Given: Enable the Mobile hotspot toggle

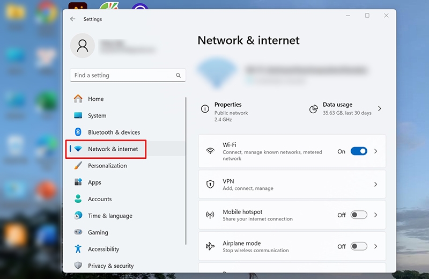Looking at the screenshot, I should (x=359, y=215).
